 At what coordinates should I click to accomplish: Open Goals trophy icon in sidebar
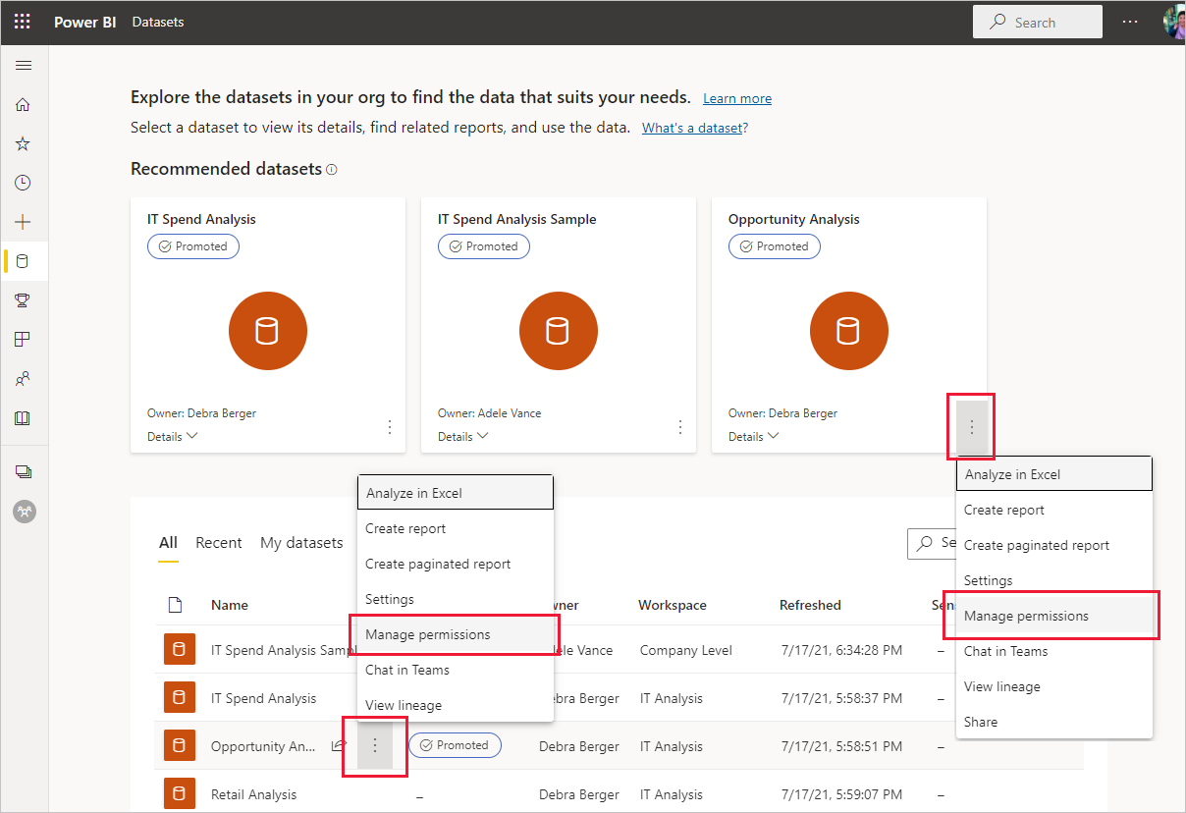pos(23,300)
